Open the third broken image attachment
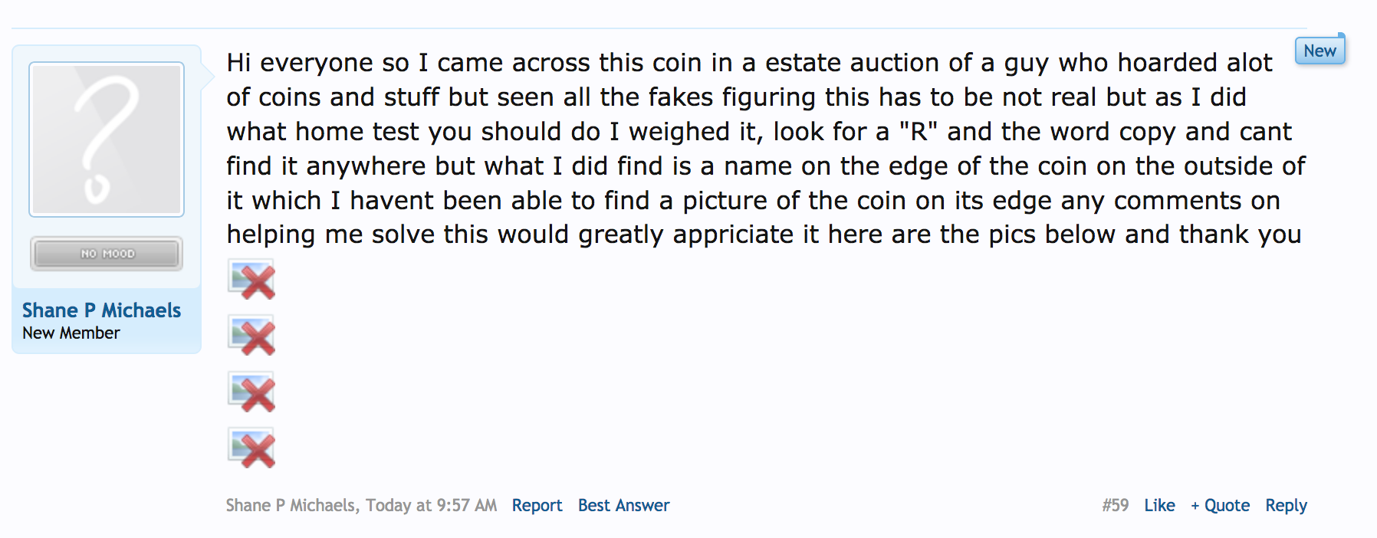The height and width of the screenshot is (538, 1377). point(251,392)
